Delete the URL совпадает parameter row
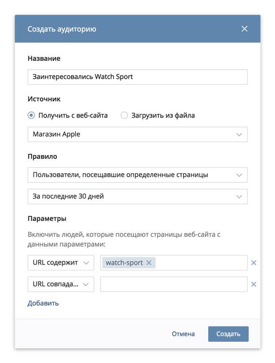The width and height of the screenshot is (275, 363). (254, 284)
